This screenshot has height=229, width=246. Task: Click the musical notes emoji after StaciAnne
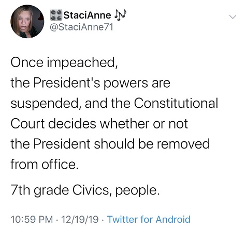pos(120,15)
